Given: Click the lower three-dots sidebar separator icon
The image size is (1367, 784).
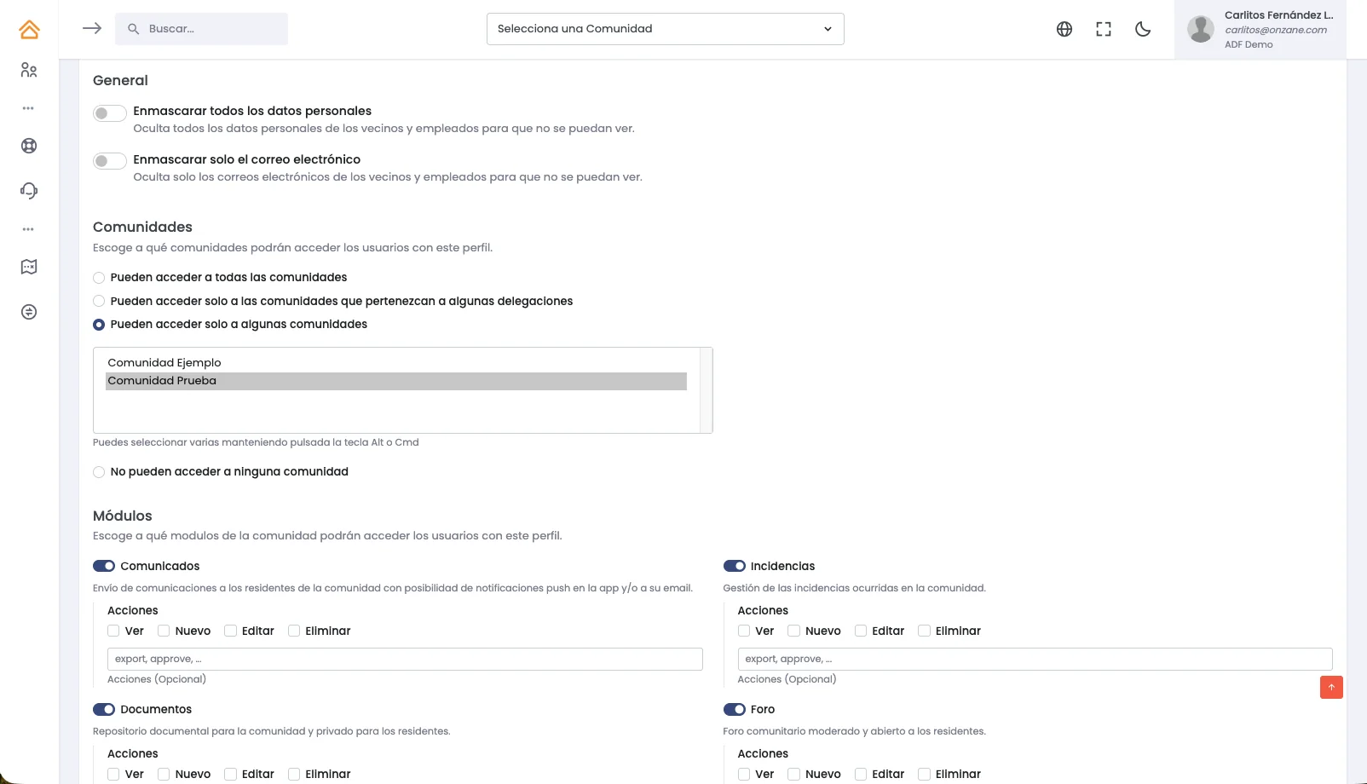Looking at the screenshot, I should 28,229.
